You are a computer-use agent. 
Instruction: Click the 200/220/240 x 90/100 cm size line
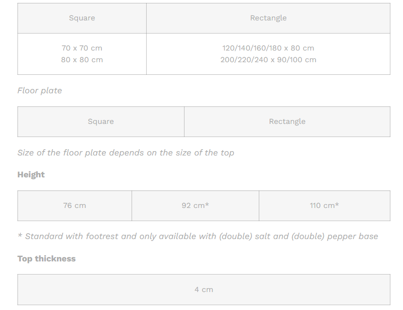click(268, 60)
